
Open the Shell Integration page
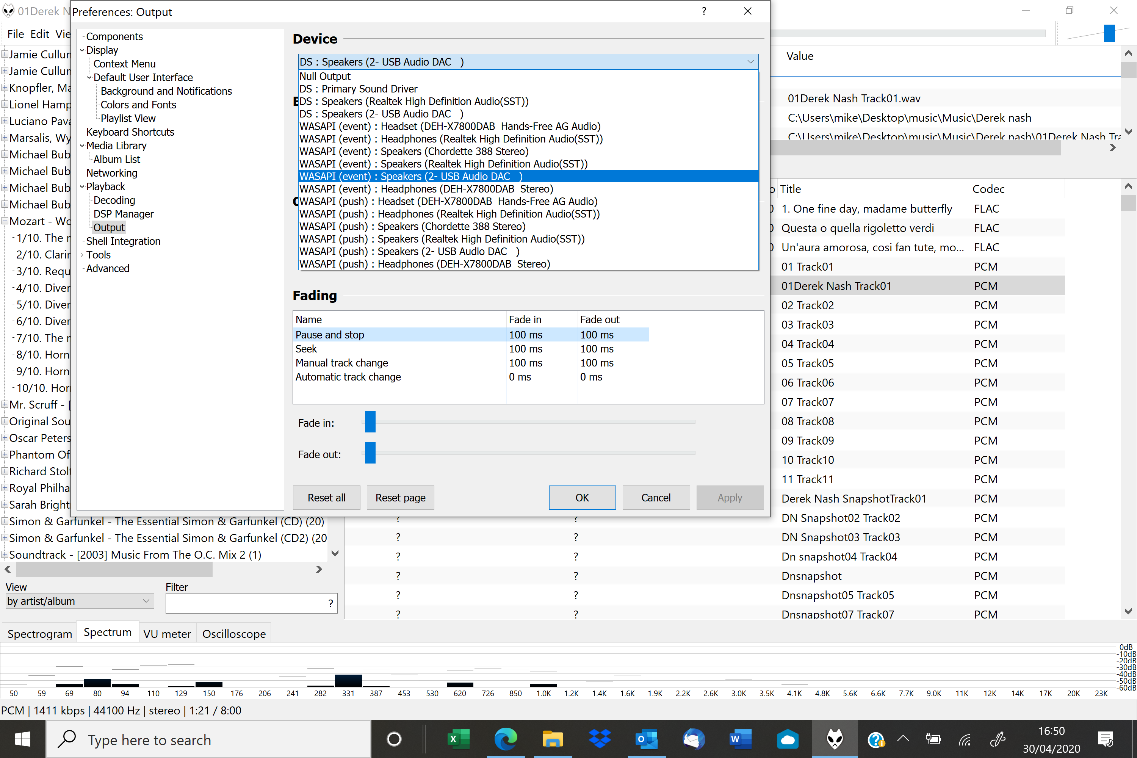tap(123, 241)
